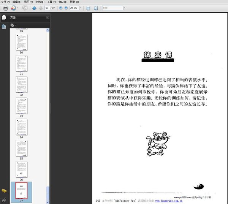Open the www.fineprint.com.cn link
This screenshot has height=204, width=228.
pos(169,201)
